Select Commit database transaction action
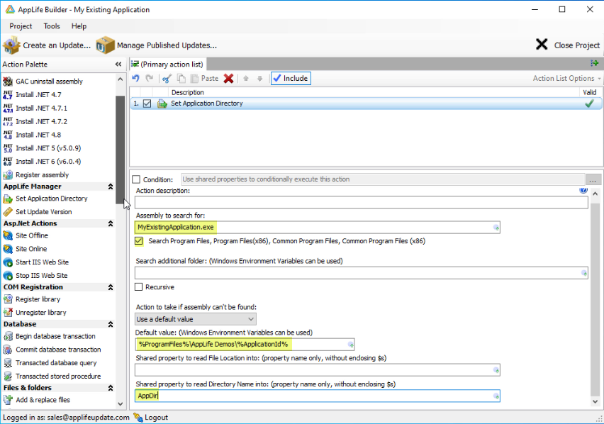604x424 pixels. [x=52, y=350]
